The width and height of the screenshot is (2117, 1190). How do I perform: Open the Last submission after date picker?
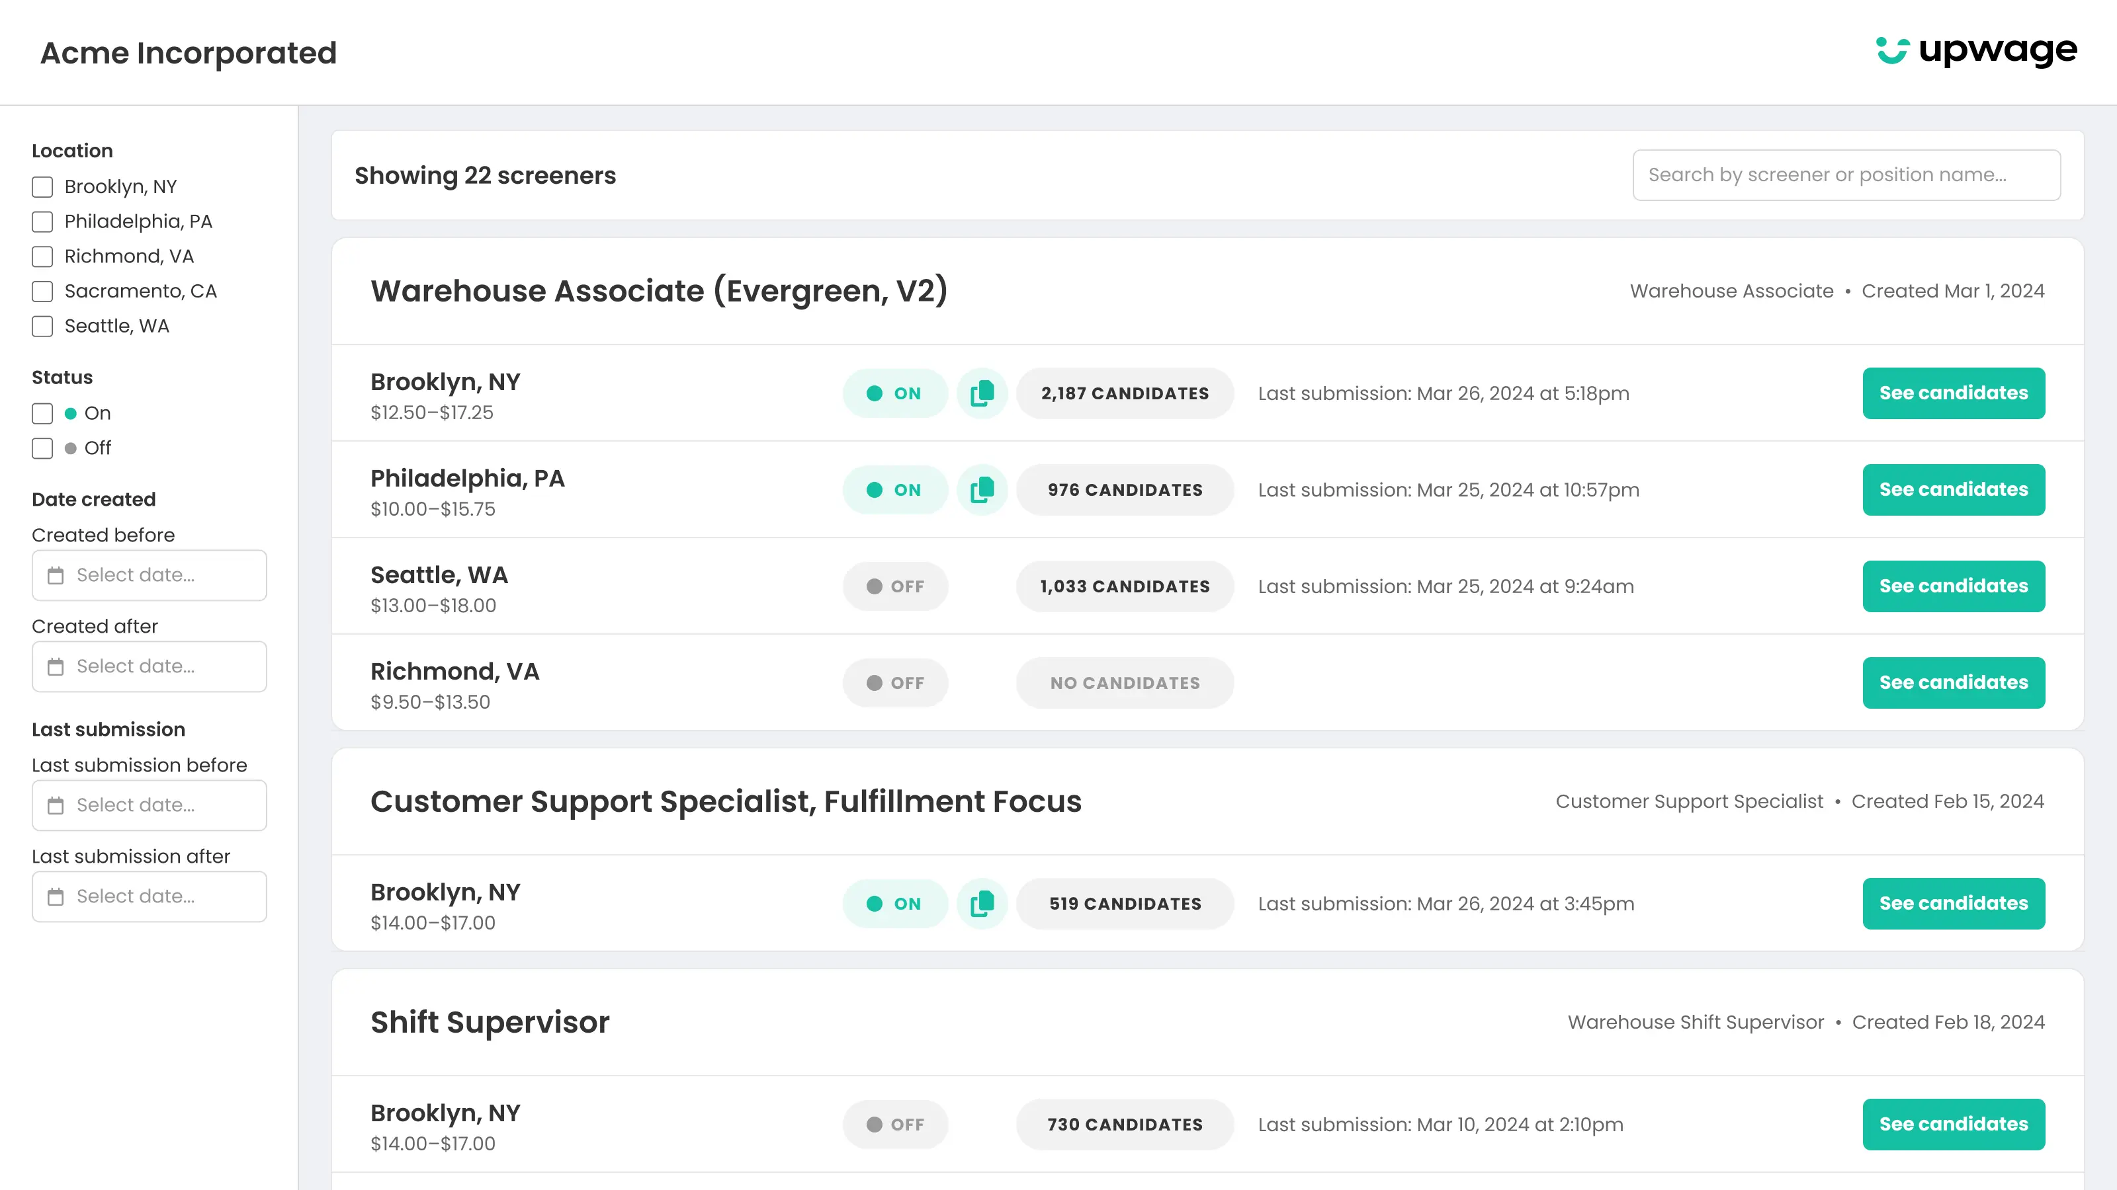[x=150, y=897]
